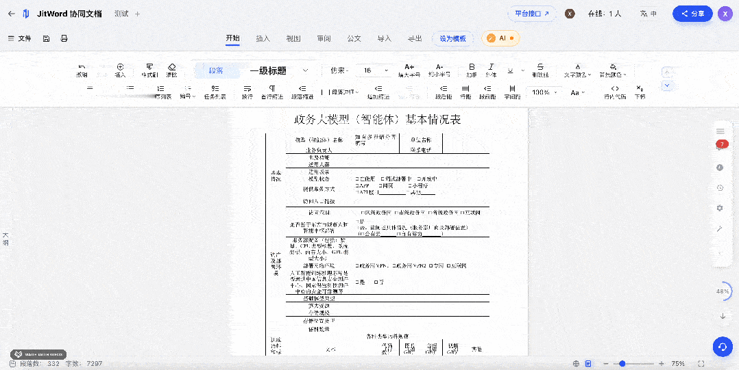Switch to the 公文 ribbon tab
This screenshot has height=370, width=739.
coord(354,38)
